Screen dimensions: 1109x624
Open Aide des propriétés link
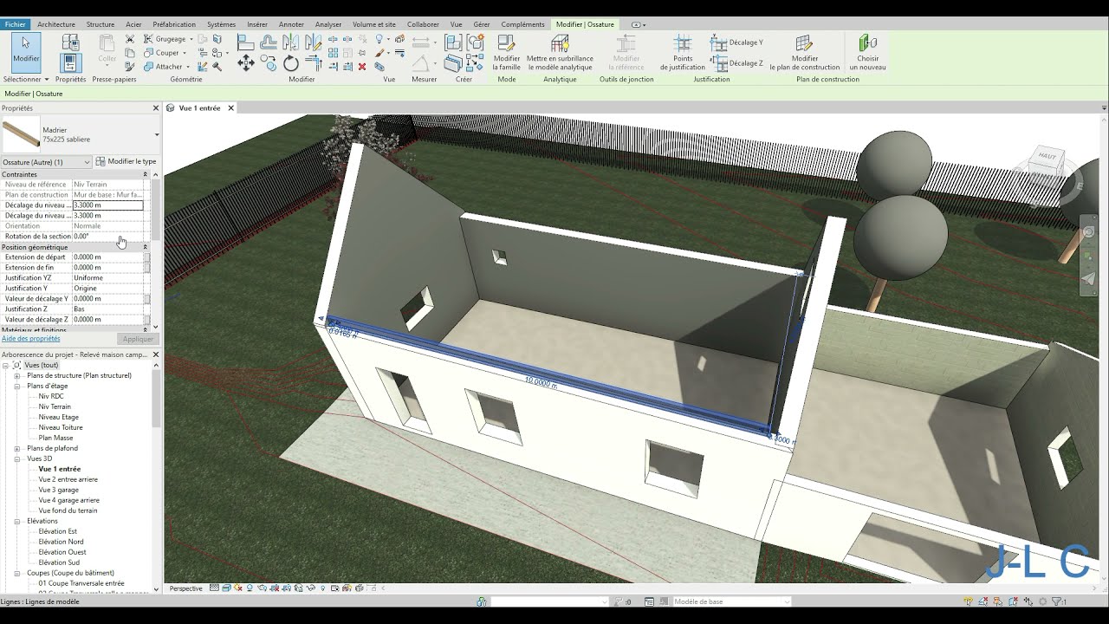coord(31,339)
